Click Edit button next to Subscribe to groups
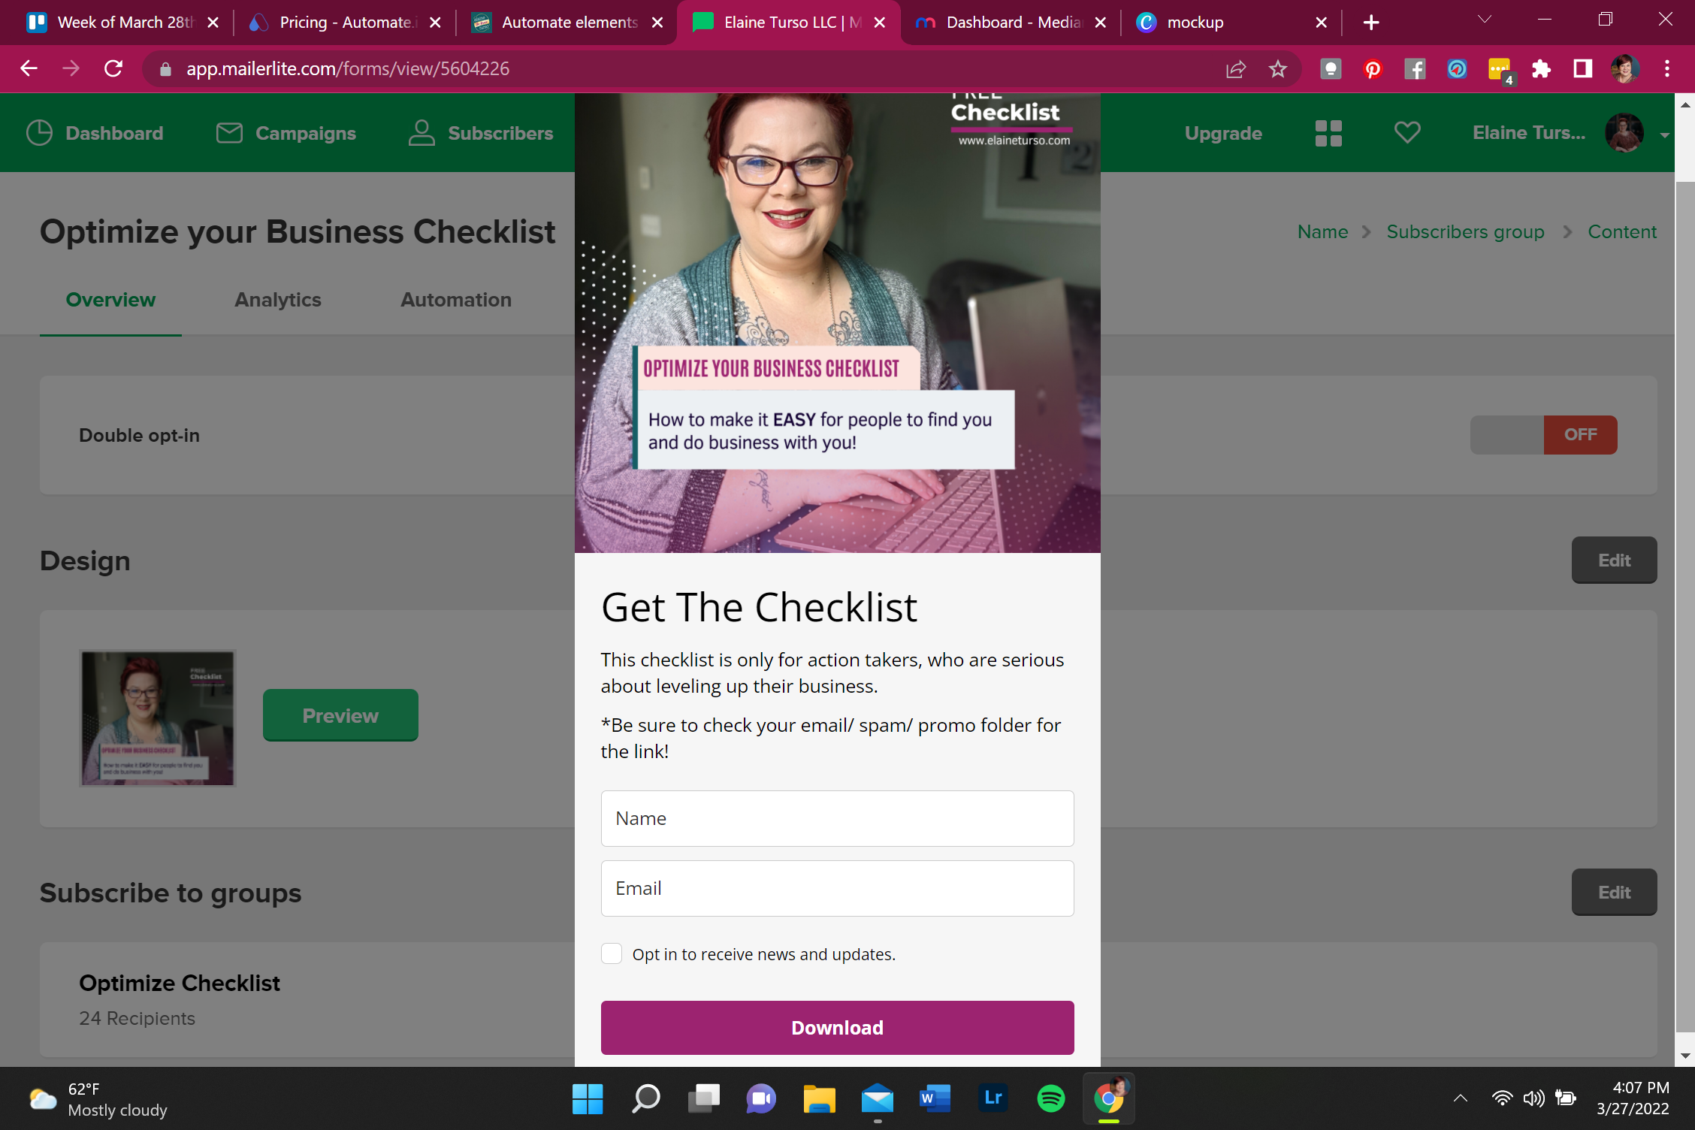1695x1130 pixels. click(x=1614, y=893)
